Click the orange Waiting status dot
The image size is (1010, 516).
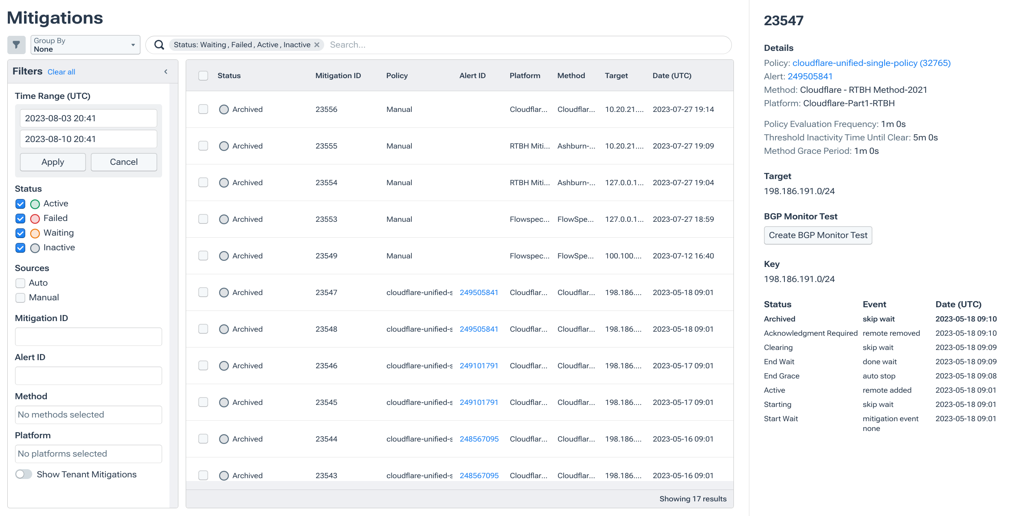35,233
